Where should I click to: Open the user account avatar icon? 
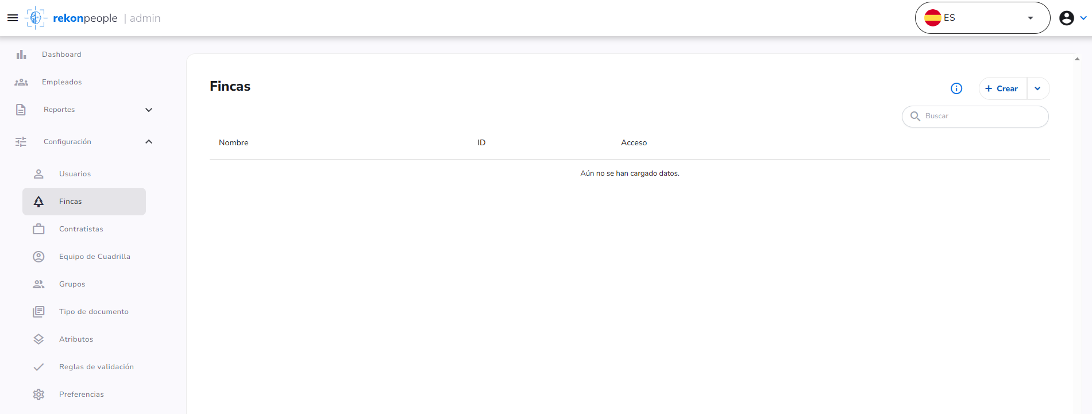pos(1067,18)
